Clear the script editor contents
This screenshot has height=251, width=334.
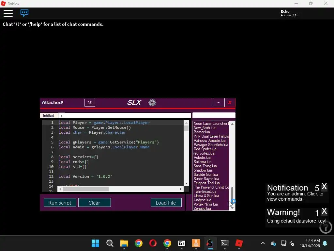click(94, 203)
